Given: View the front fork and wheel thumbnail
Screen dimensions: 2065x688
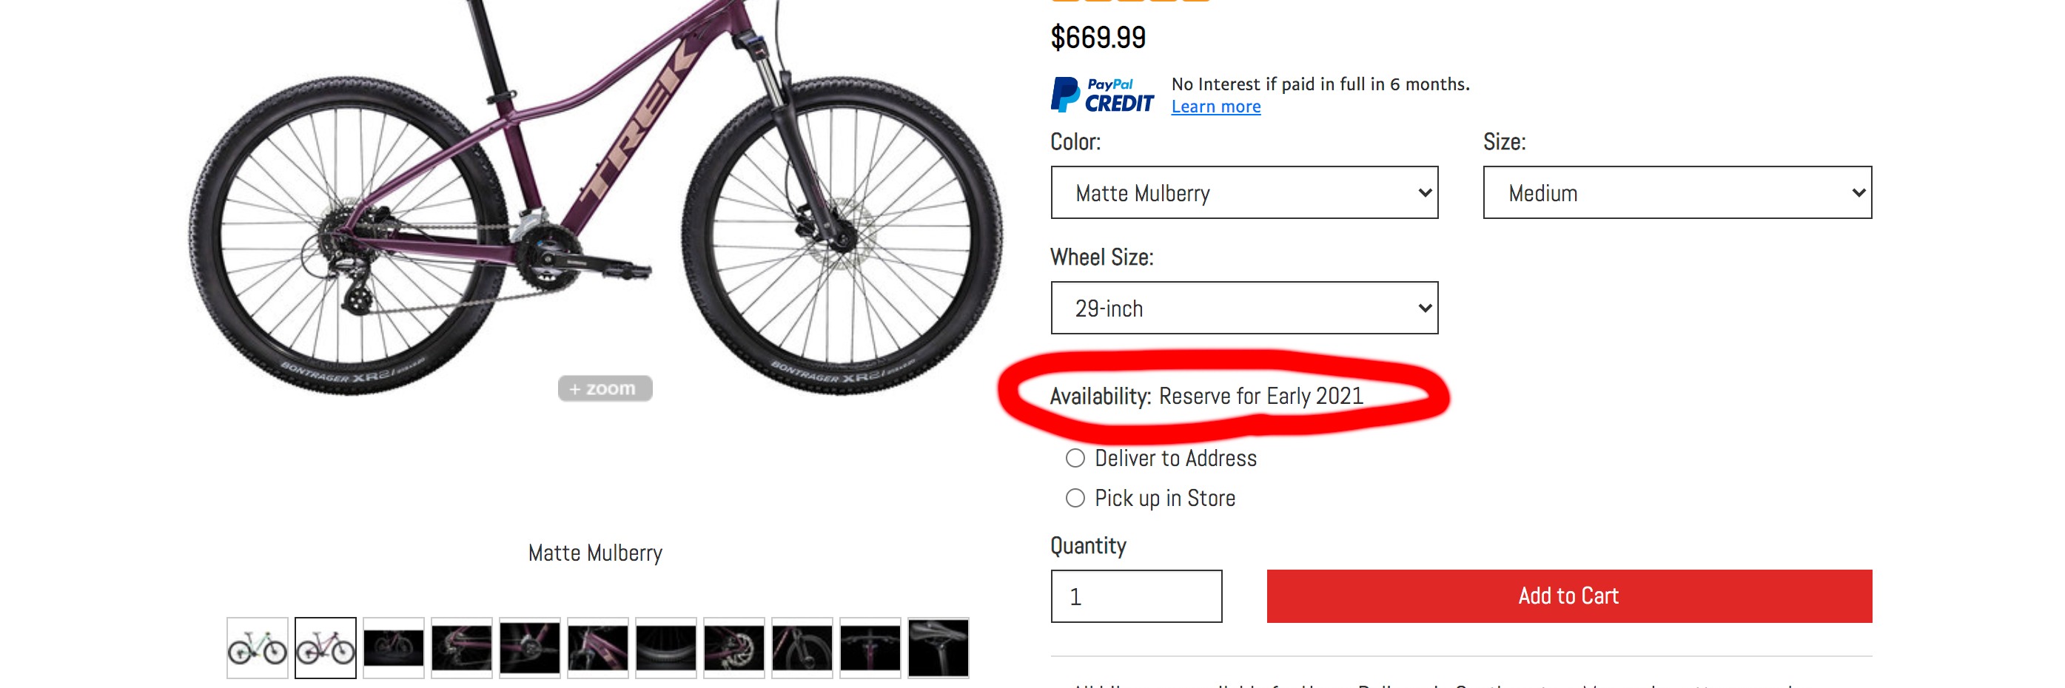Looking at the screenshot, I should [802, 647].
